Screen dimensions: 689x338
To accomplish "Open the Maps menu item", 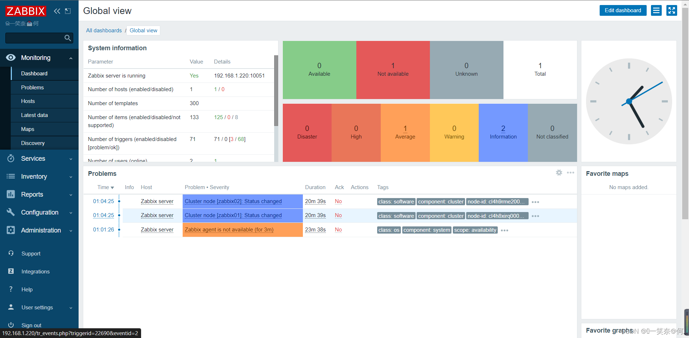I will coord(45,129).
